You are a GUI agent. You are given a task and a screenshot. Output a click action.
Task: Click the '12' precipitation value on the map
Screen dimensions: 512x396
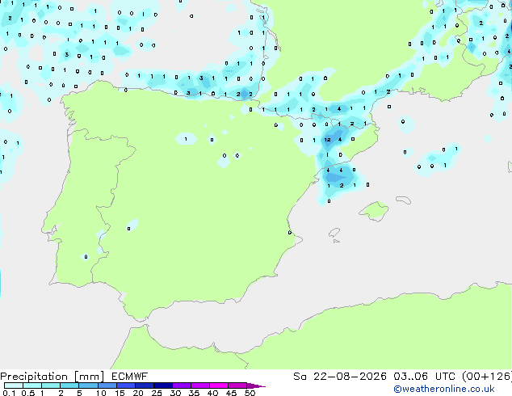328,140
